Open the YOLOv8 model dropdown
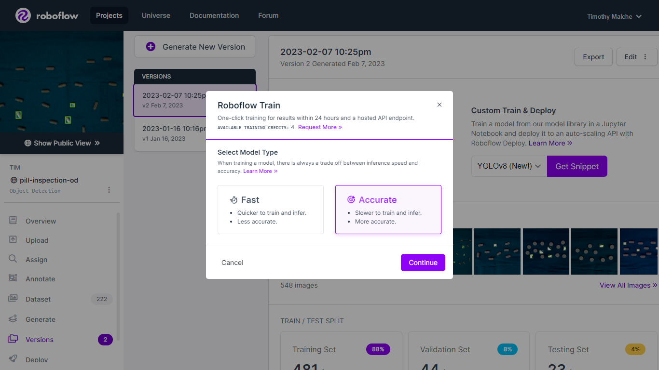 [x=508, y=166]
